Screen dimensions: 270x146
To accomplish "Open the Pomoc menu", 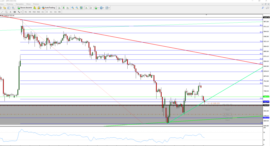I will 36,4.
